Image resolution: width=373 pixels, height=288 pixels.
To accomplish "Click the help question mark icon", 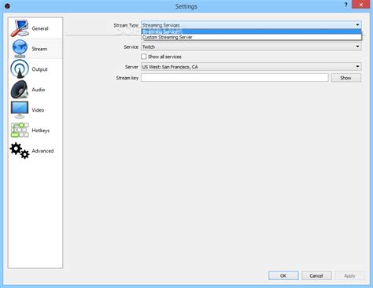I will point(345,5).
